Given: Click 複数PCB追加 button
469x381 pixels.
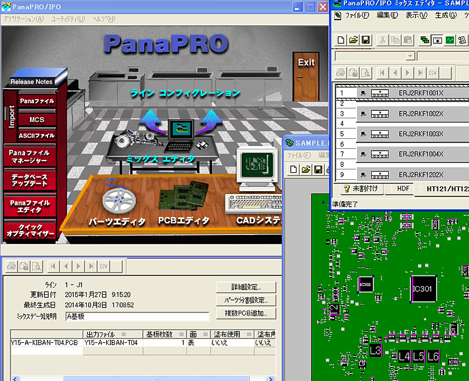Looking at the screenshot, I should (246, 314).
